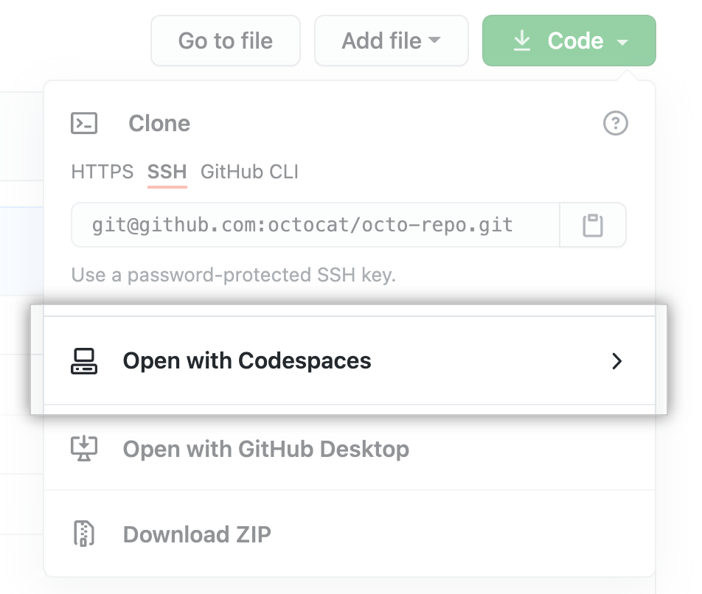
Task: Click the GitHub Desktop download icon
Action: point(84,449)
